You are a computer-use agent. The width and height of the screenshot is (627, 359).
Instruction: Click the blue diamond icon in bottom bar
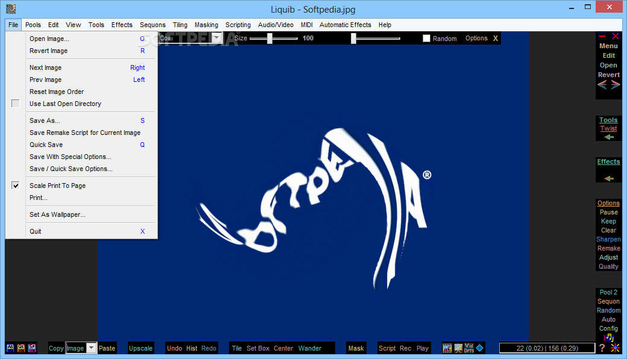click(480, 348)
